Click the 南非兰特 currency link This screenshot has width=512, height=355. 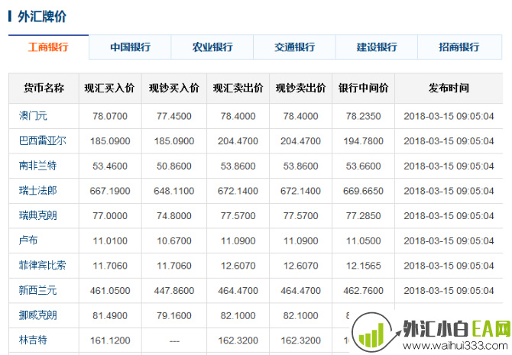(37, 166)
